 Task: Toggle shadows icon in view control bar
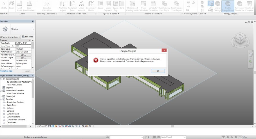60,126
